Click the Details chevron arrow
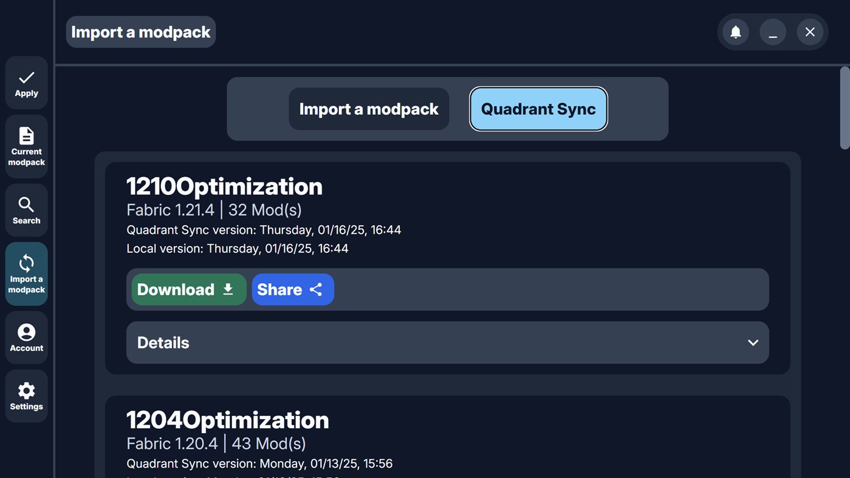Viewport: 850px width, 478px height. point(753,343)
